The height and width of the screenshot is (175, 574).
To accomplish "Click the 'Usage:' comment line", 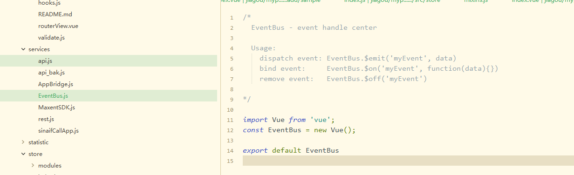I will tap(264, 48).
